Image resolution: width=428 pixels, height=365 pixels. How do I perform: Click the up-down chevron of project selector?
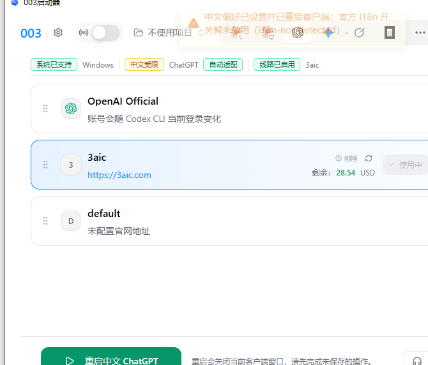(x=201, y=33)
